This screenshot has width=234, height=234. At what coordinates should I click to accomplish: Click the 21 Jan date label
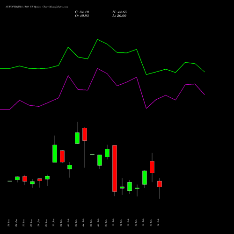[9, 223]
